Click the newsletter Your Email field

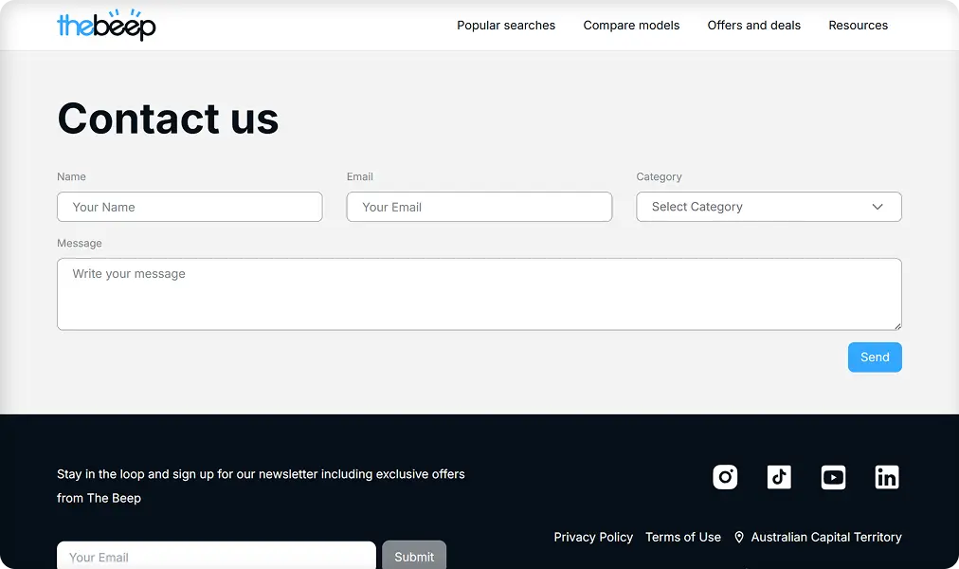coord(216,558)
